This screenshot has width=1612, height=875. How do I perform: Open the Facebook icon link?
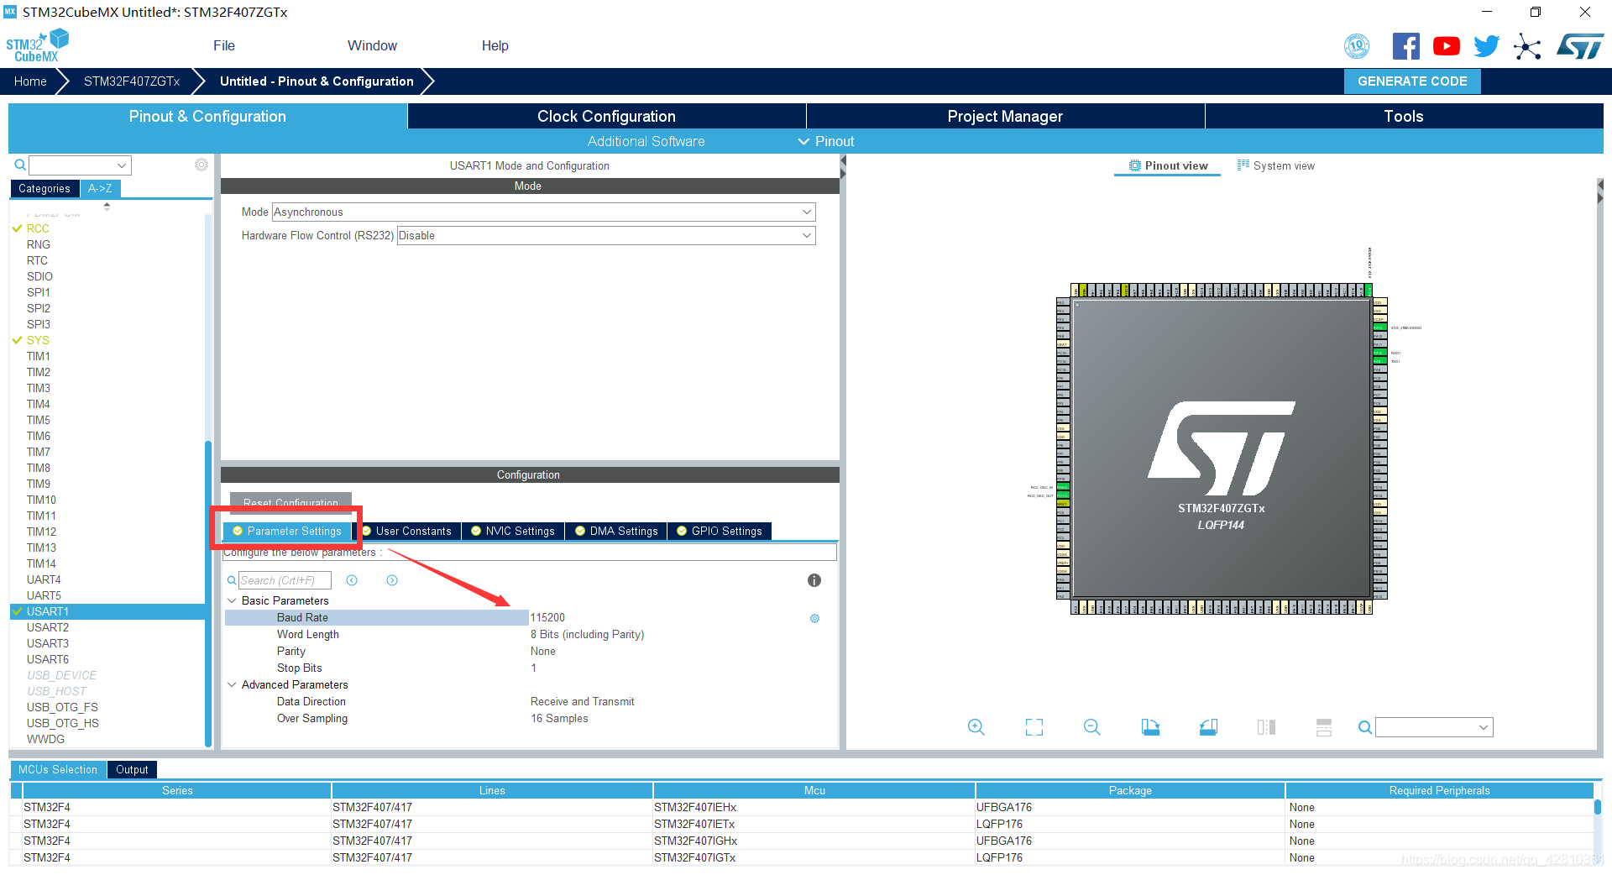[1405, 46]
